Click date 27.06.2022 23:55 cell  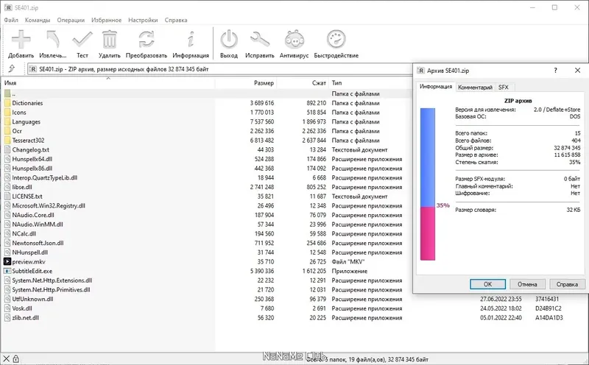(x=501, y=299)
